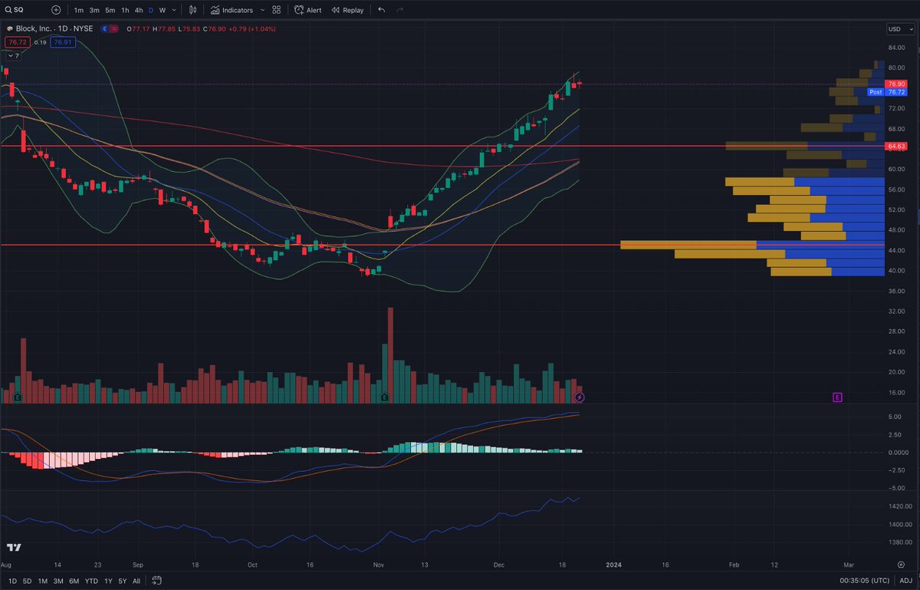
Task: Set the range to YTD
Action: tap(91, 581)
